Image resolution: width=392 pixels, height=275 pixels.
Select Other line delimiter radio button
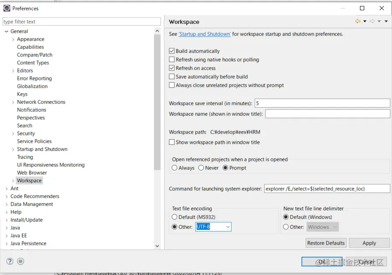click(286, 227)
